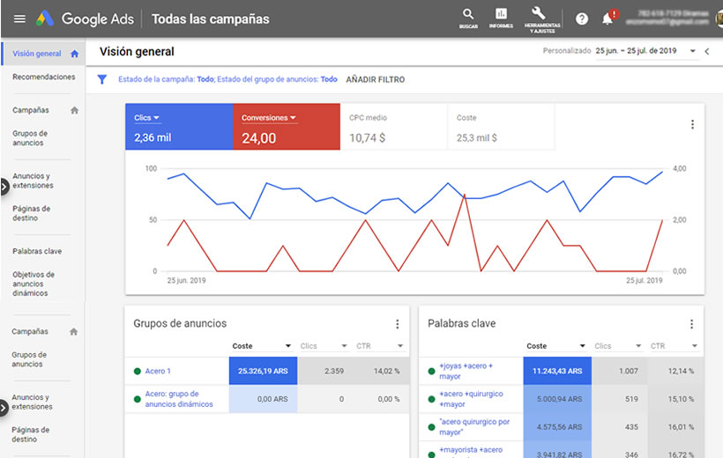Open Herramientas y ajustes wrench

541,19
